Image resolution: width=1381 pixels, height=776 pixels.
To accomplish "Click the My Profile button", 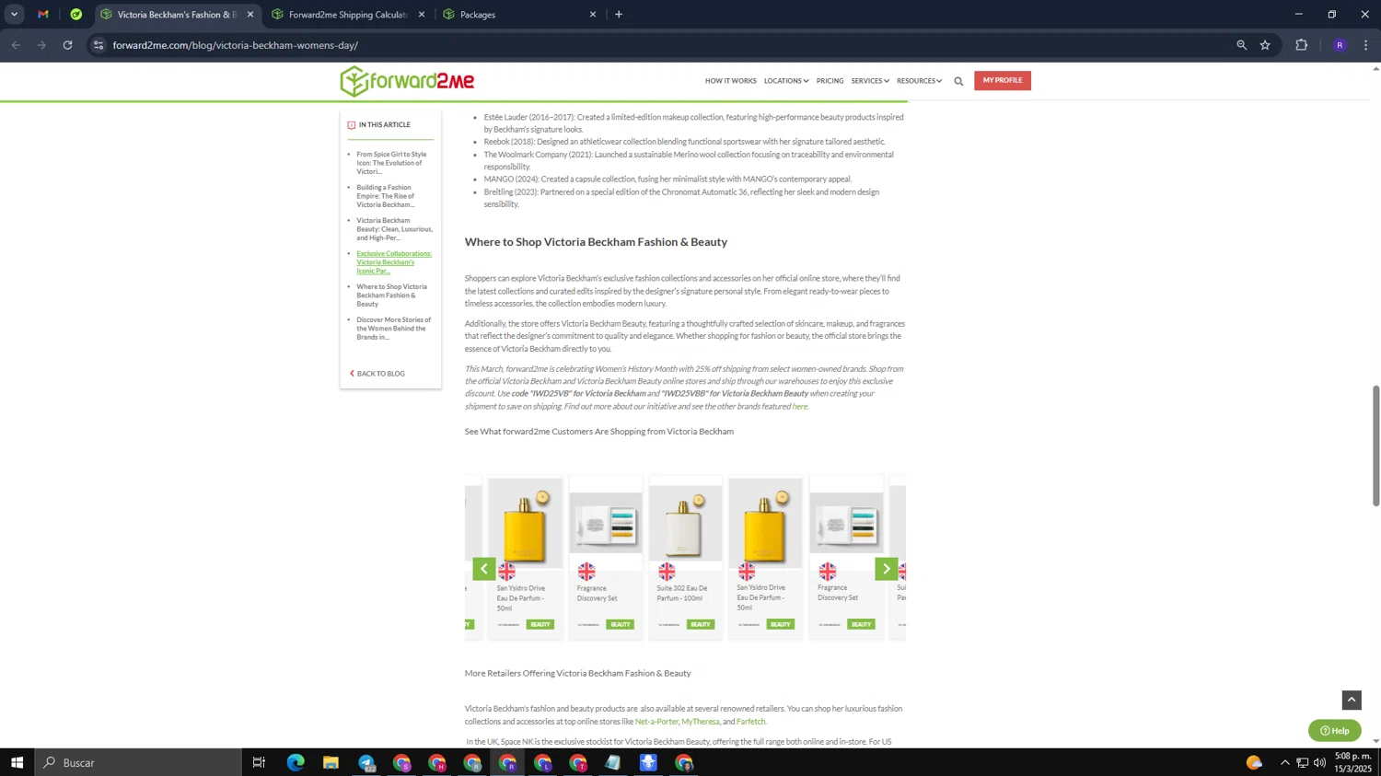I will point(1003,80).
